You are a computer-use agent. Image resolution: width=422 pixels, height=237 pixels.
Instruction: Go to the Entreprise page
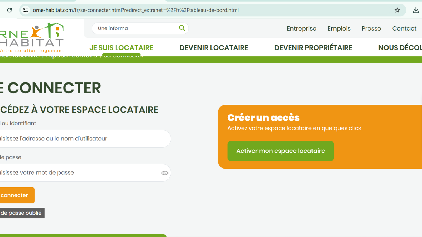coord(301,28)
